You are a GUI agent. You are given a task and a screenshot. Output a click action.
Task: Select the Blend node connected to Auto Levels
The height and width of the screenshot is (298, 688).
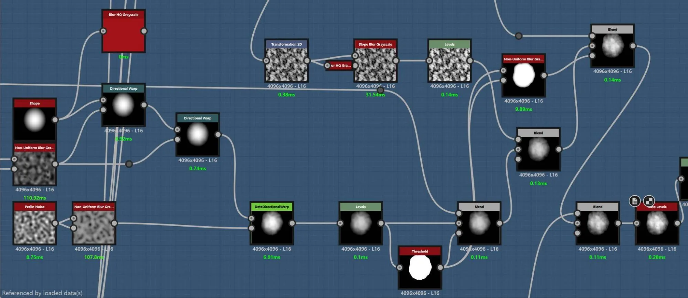(x=598, y=223)
